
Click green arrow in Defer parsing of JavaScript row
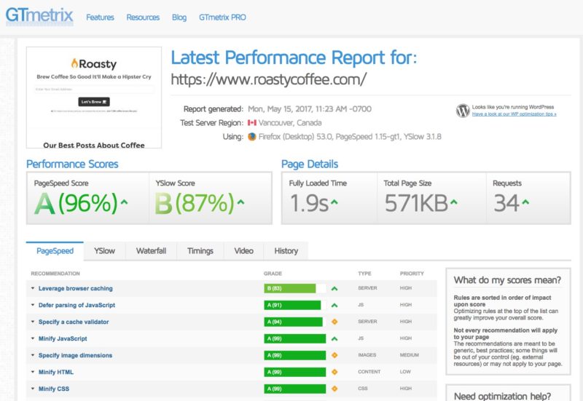tap(334, 305)
